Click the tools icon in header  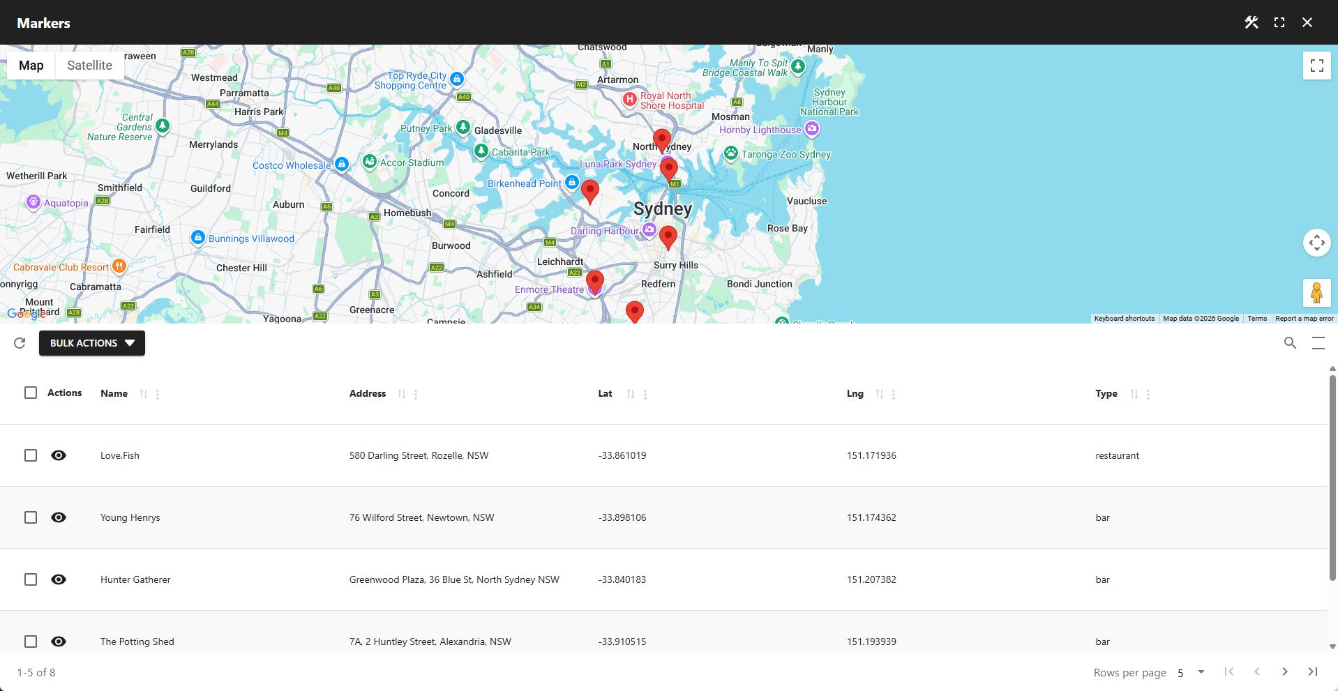coord(1251,22)
